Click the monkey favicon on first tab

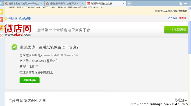click(6, 4)
